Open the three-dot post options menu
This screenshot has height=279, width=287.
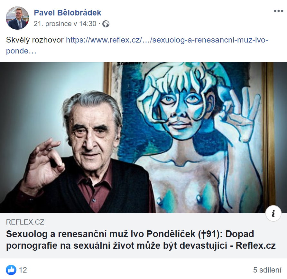pos(278,11)
